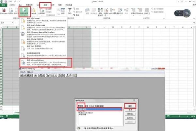
Task: Click the View SQL icon in Microsoft Query toolbar
Action: click(36, 75)
